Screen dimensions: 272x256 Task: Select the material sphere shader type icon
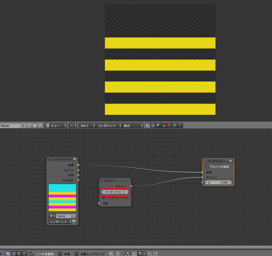tap(19, 254)
